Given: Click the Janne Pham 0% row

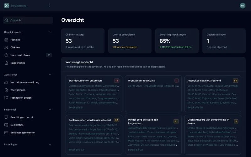Looking at the screenshot, I should tap(153, 128).
